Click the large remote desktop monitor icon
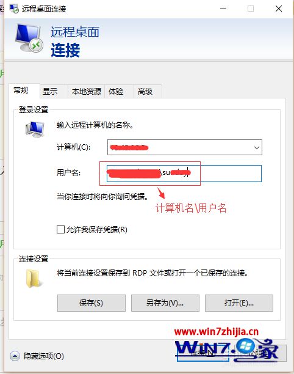The height and width of the screenshot is (374, 294). pos(29,38)
